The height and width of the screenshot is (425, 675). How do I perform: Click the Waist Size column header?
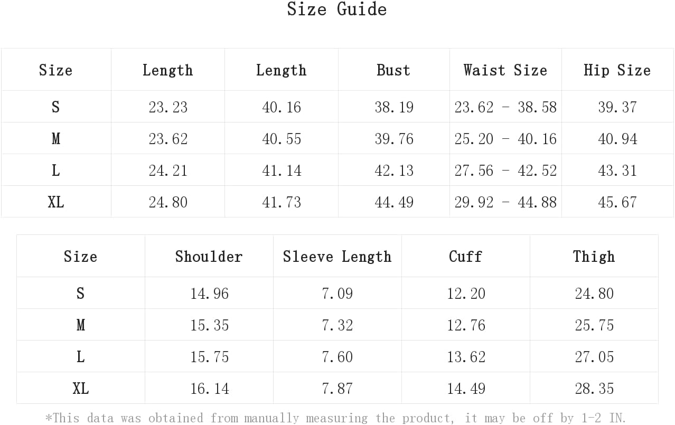point(505,70)
